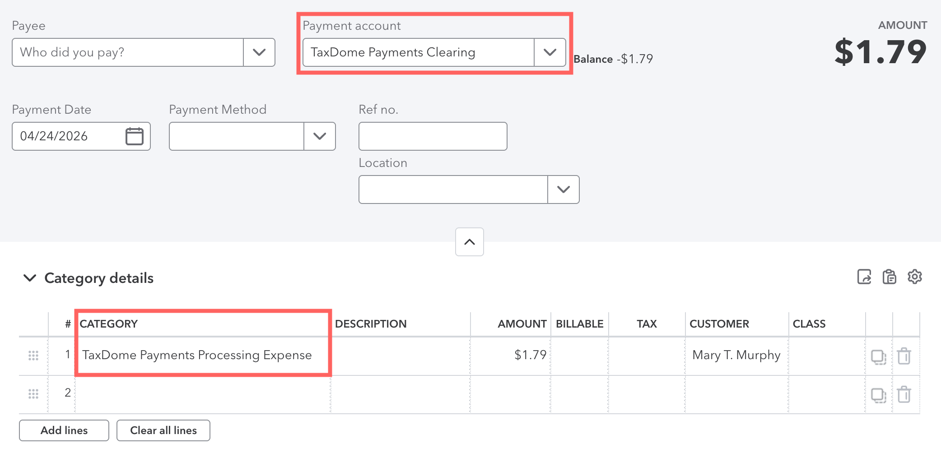Click the export icon in Category details
941x453 pixels.
(x=864, y=277)
